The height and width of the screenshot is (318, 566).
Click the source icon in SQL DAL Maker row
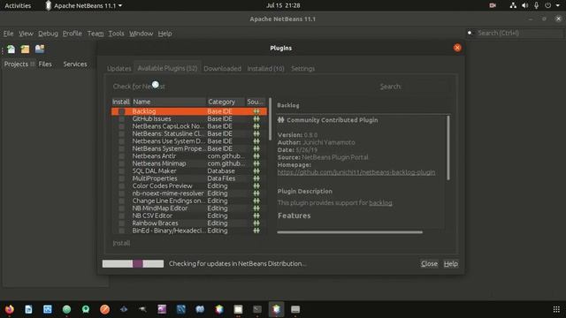point(256,170)
